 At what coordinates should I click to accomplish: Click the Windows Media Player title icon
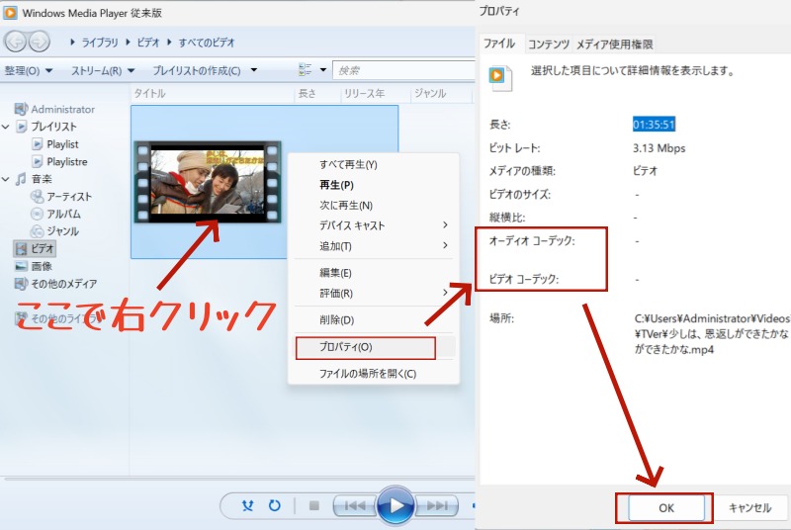coord(10,13)
